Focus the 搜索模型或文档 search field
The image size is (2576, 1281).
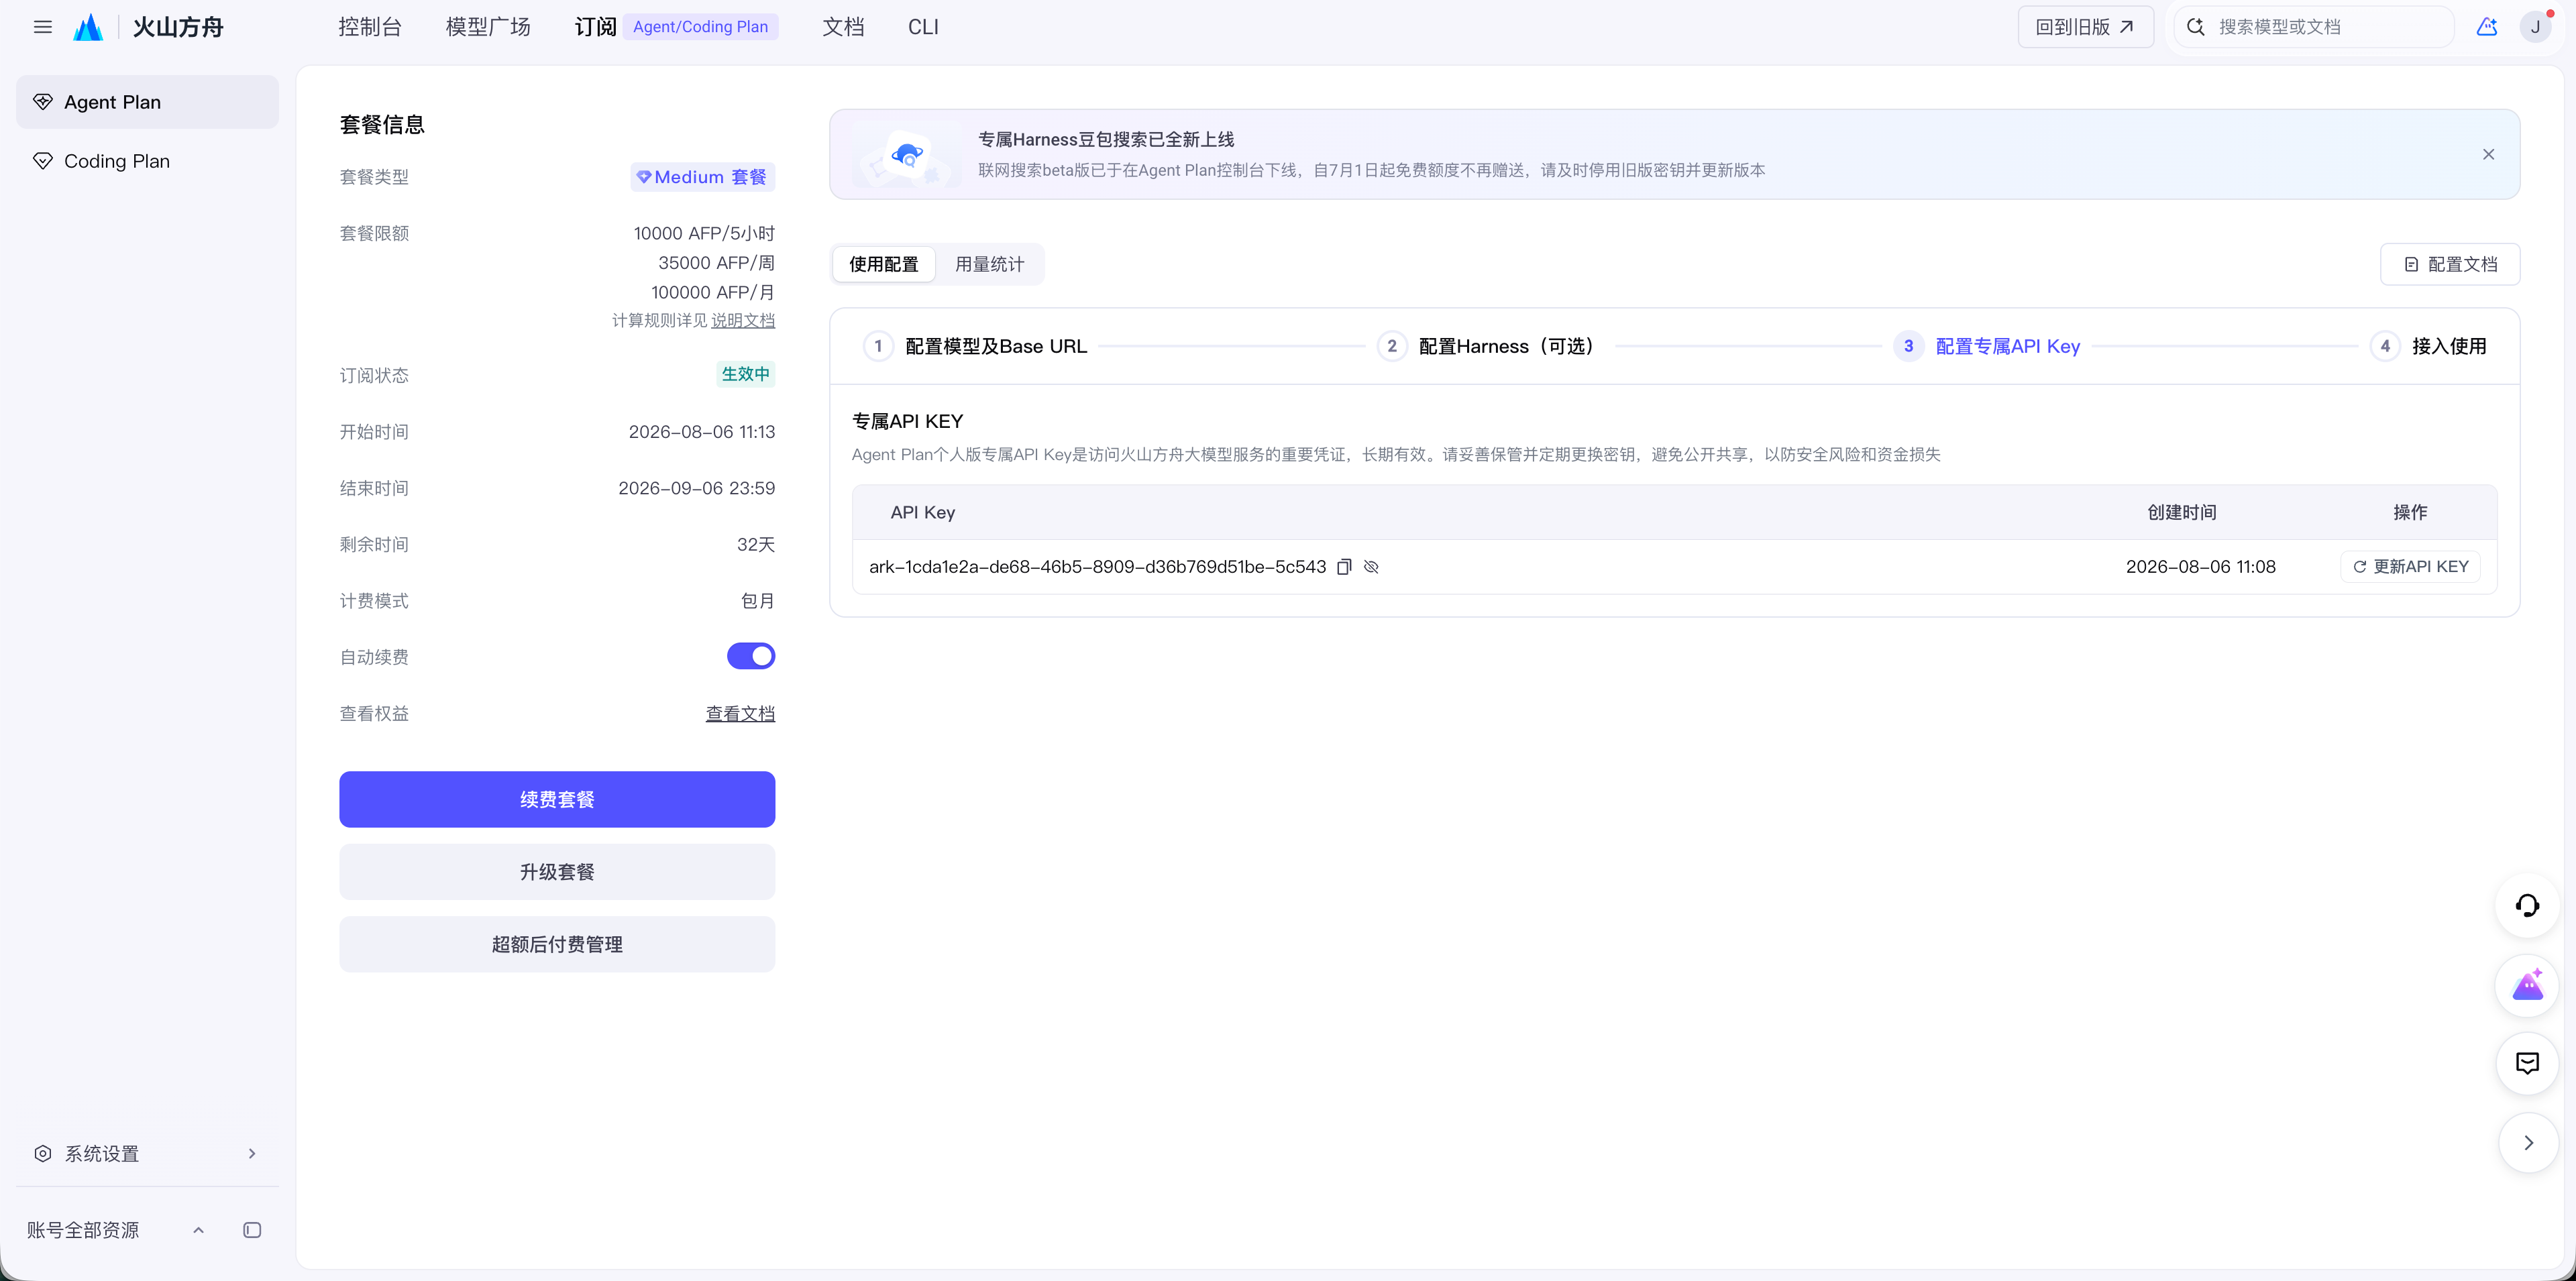[x=2313, y=27]
